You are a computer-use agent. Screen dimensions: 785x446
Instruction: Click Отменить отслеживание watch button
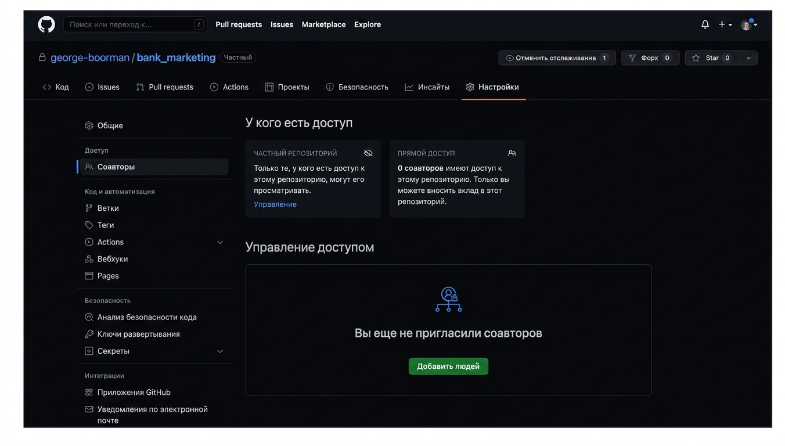point(557,58)
